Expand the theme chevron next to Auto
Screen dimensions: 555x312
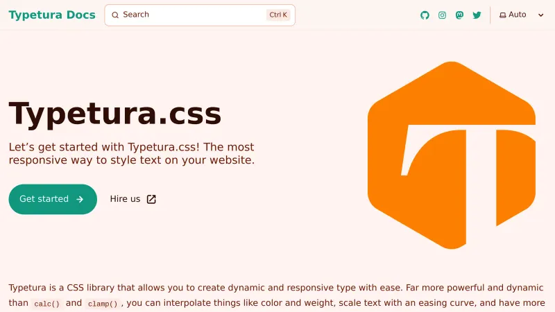click(541, 15)
